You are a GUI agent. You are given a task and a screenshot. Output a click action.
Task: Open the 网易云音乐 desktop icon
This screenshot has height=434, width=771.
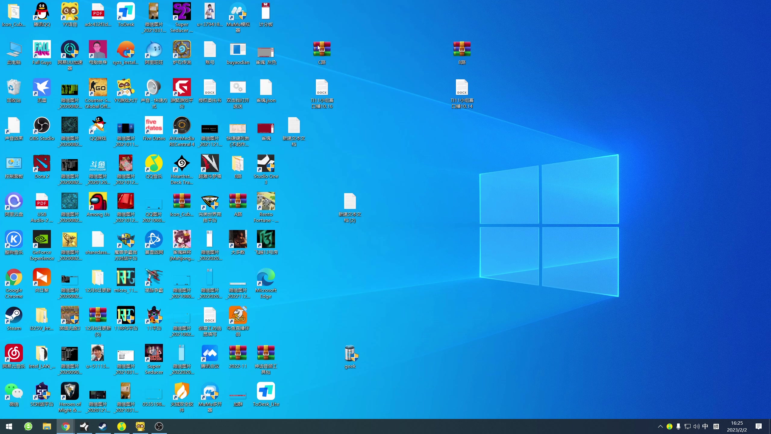14,357
